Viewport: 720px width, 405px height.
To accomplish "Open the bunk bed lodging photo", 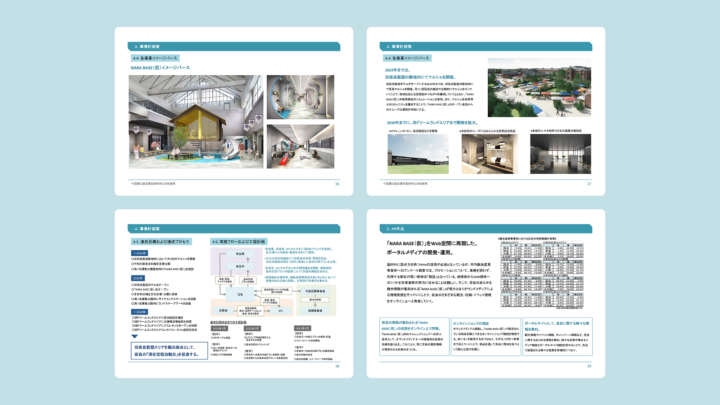I will (x=489, y=154).
